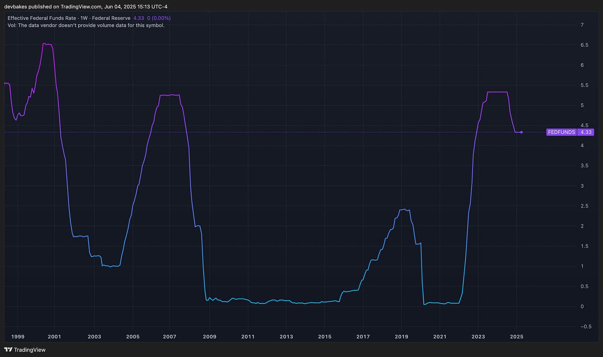The height and width of the screenshot is (357, 603).
Task: Click the TradingView logo at bottom left
Action: pyautogui.click(x=25, y=350)
